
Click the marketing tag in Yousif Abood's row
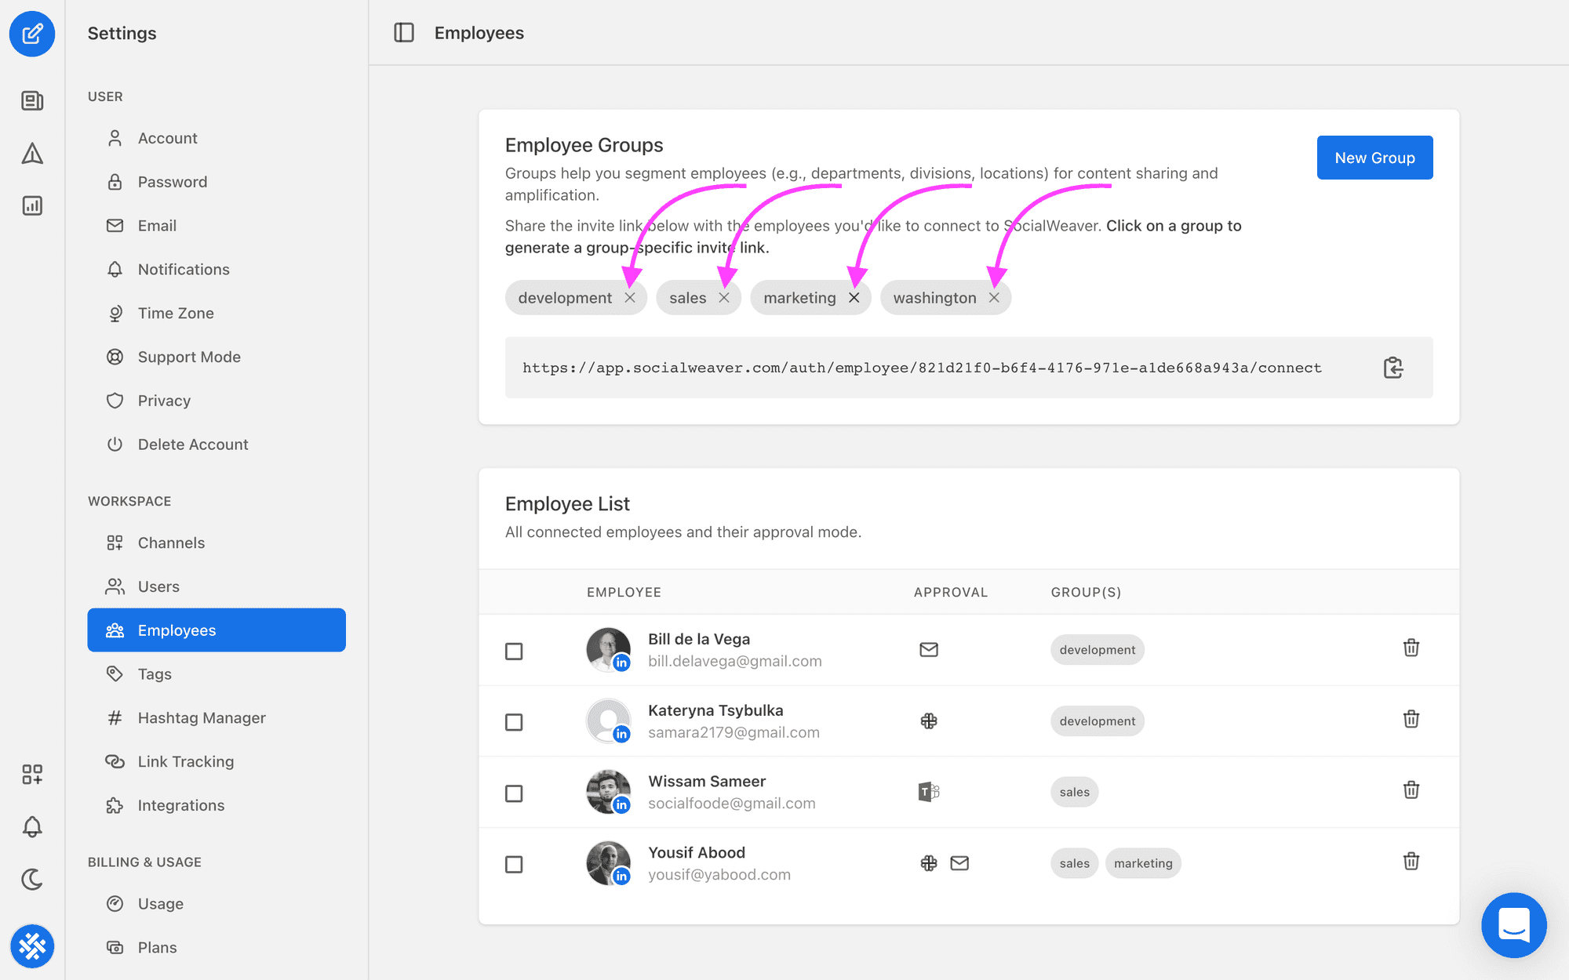(x=1143, y=863)
